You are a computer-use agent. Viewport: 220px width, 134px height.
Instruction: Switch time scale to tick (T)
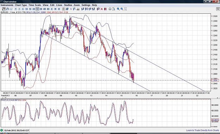click(x=15, y=9)
